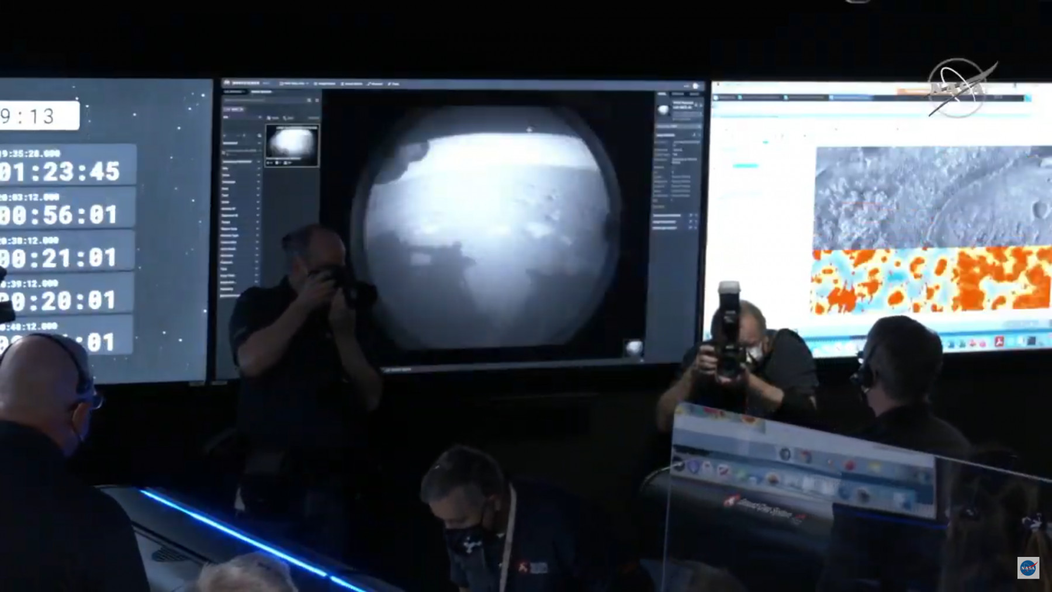
Task: Click the orange heat map image
Action: coord(930,279)
